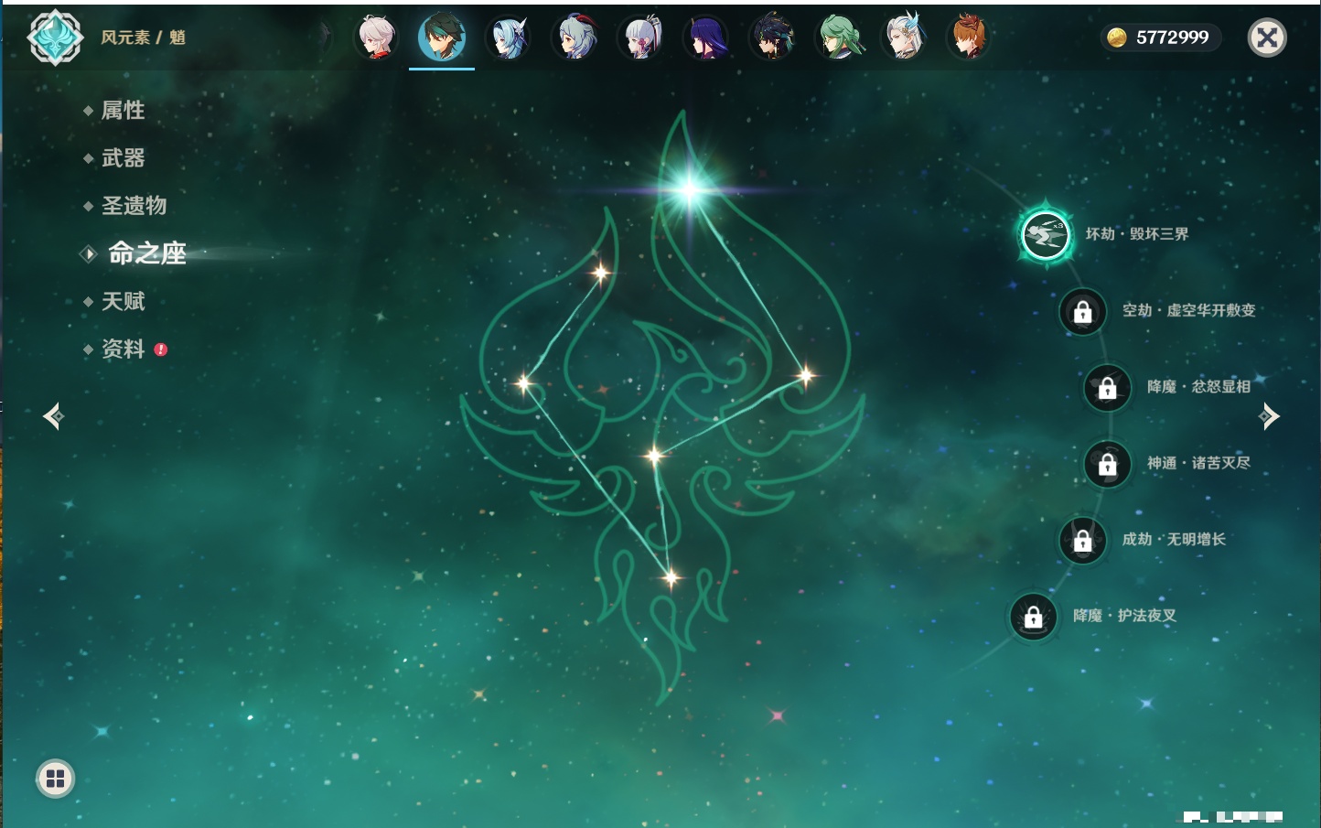This screenshot has width=1321, height=828.
Task: Select Kazuha's white-haired avatar with red streak
Action: [376, 38]
